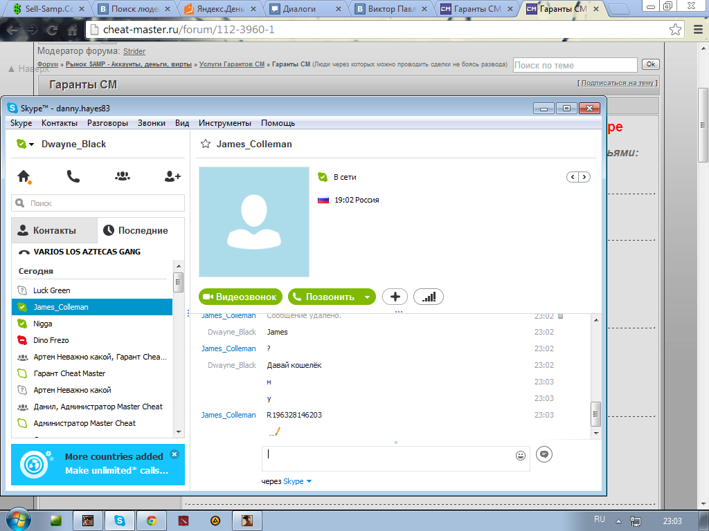
Task: Open the dial pad phone icon
Action: pyautogui.click(x=73, y=176)
